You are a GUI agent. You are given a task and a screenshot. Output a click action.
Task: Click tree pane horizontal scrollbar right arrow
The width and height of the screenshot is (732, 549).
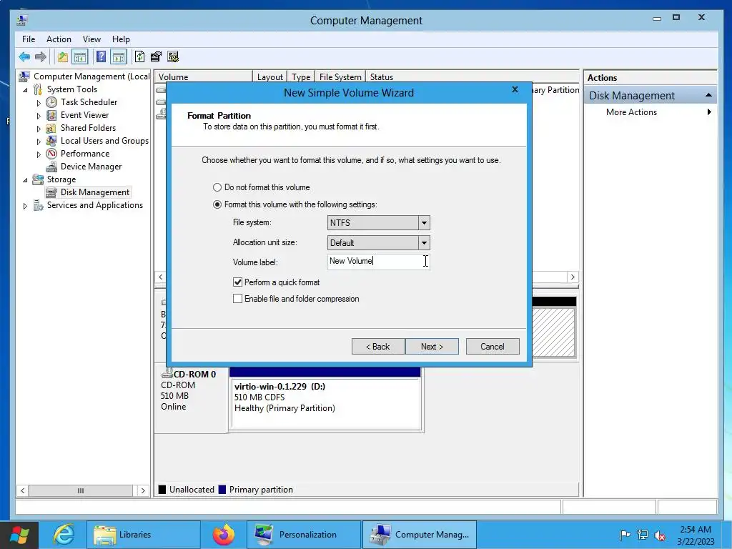143,490
